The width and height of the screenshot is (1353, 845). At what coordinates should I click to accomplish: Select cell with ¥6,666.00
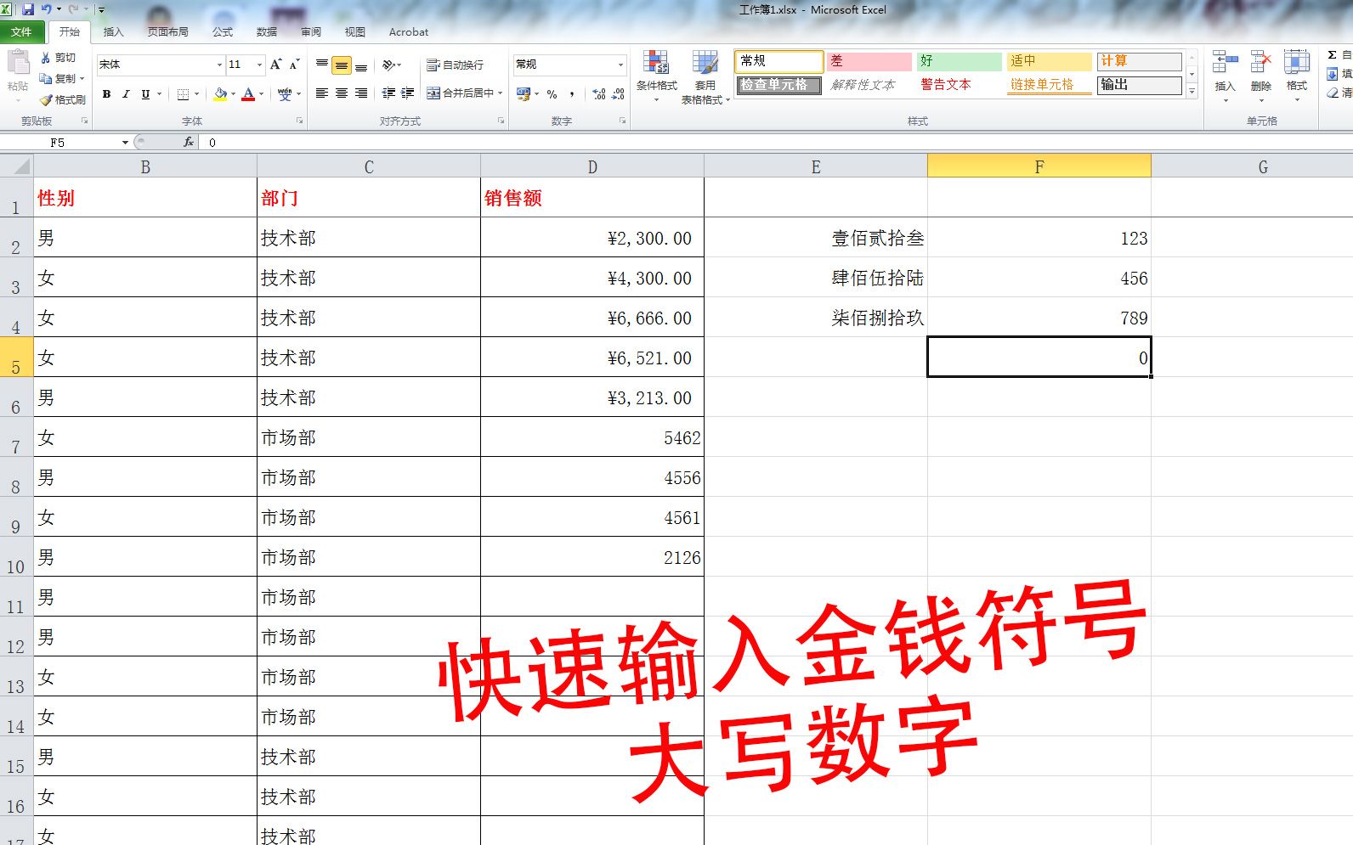592,318
